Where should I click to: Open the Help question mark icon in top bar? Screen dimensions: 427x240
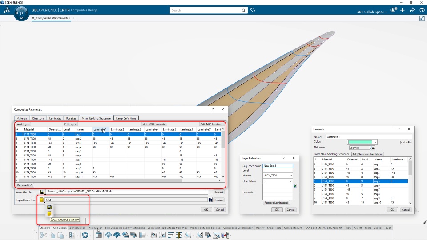coord(422,10)
